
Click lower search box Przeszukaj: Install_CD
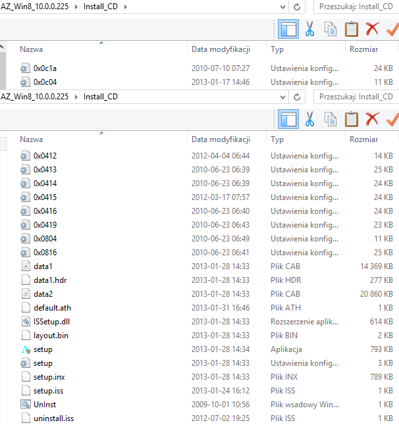[x=356, y=97]
